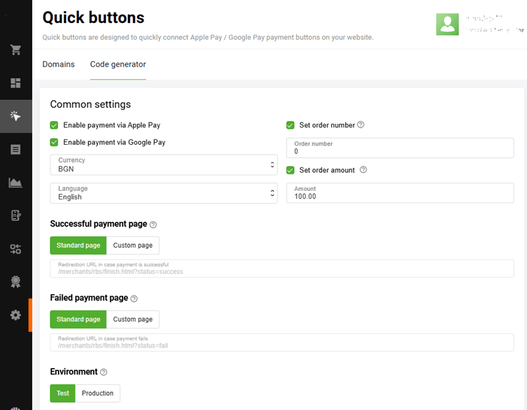Select the dashboard grid icon in sidebar
Image resolution: width=527 pixels, height=410 pixels.
pos(16,83)
